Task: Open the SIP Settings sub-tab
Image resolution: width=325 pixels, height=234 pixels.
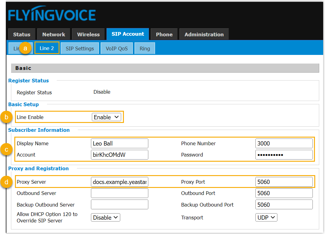Action: click(80, 49)
